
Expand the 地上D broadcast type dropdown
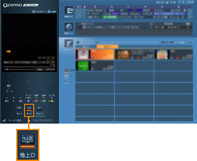pyautogui.click(x=8, y=62)
